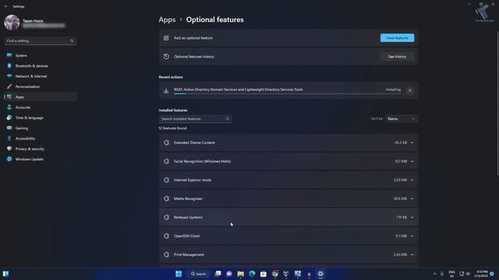Select the Apps category in sidebar

(x=40, y=96)
